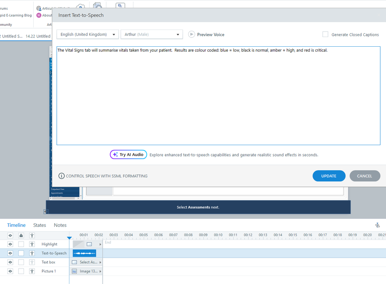Image resolution: width=386 pixels, height=284 pixels.
Task: Hide the Text-to-Speech object with its eye icon
Action: coord(10,253)
